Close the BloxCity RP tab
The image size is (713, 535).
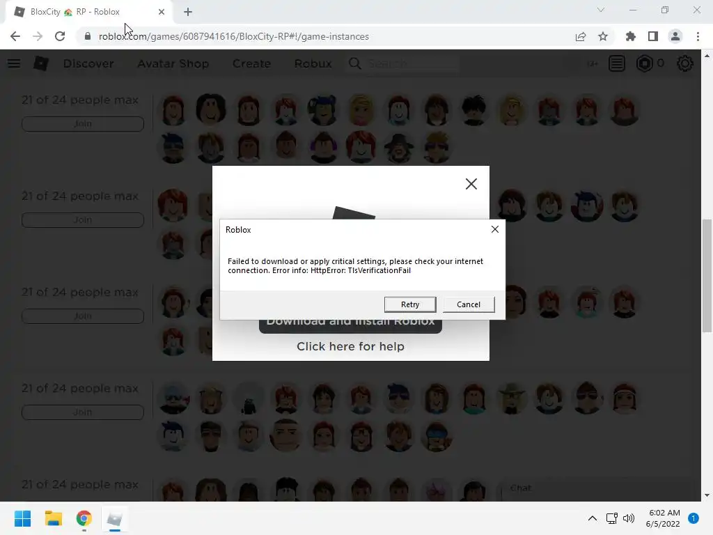pos(162,12)
